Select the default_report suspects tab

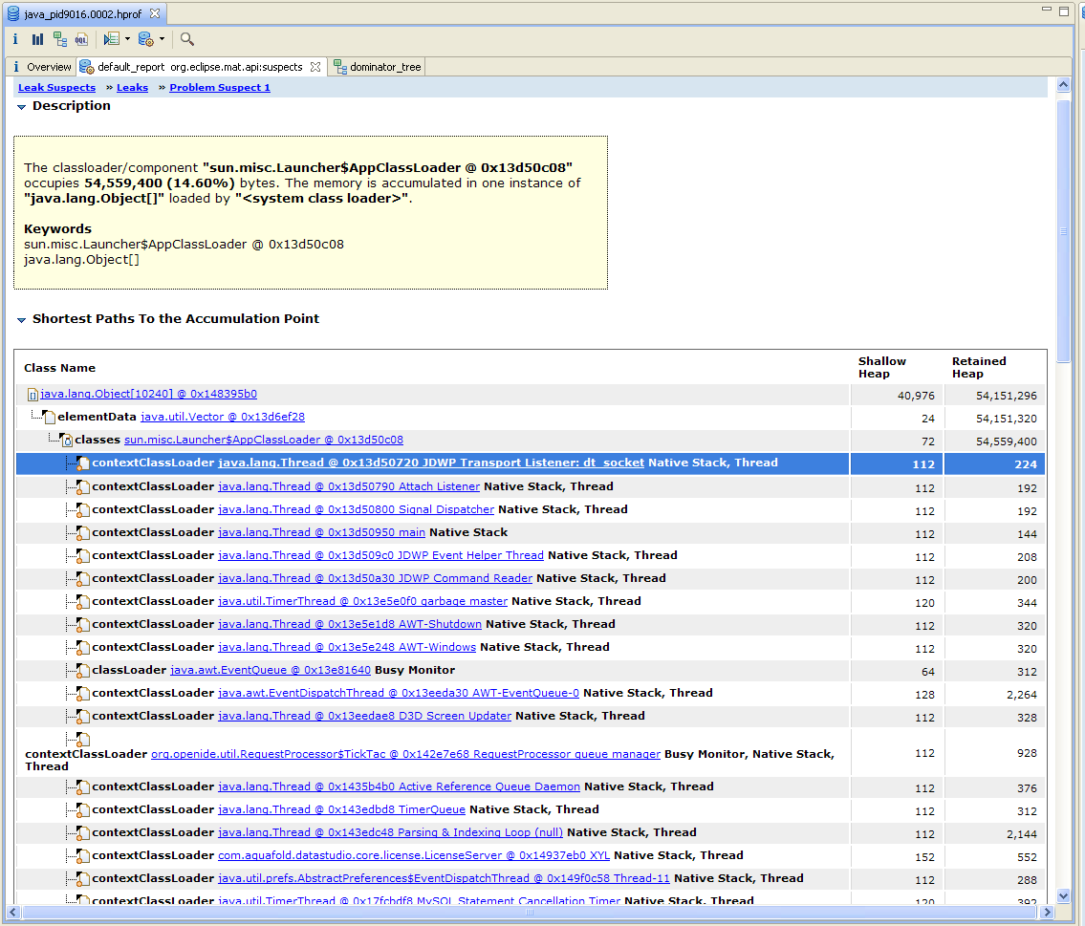[x=200, y=67]
